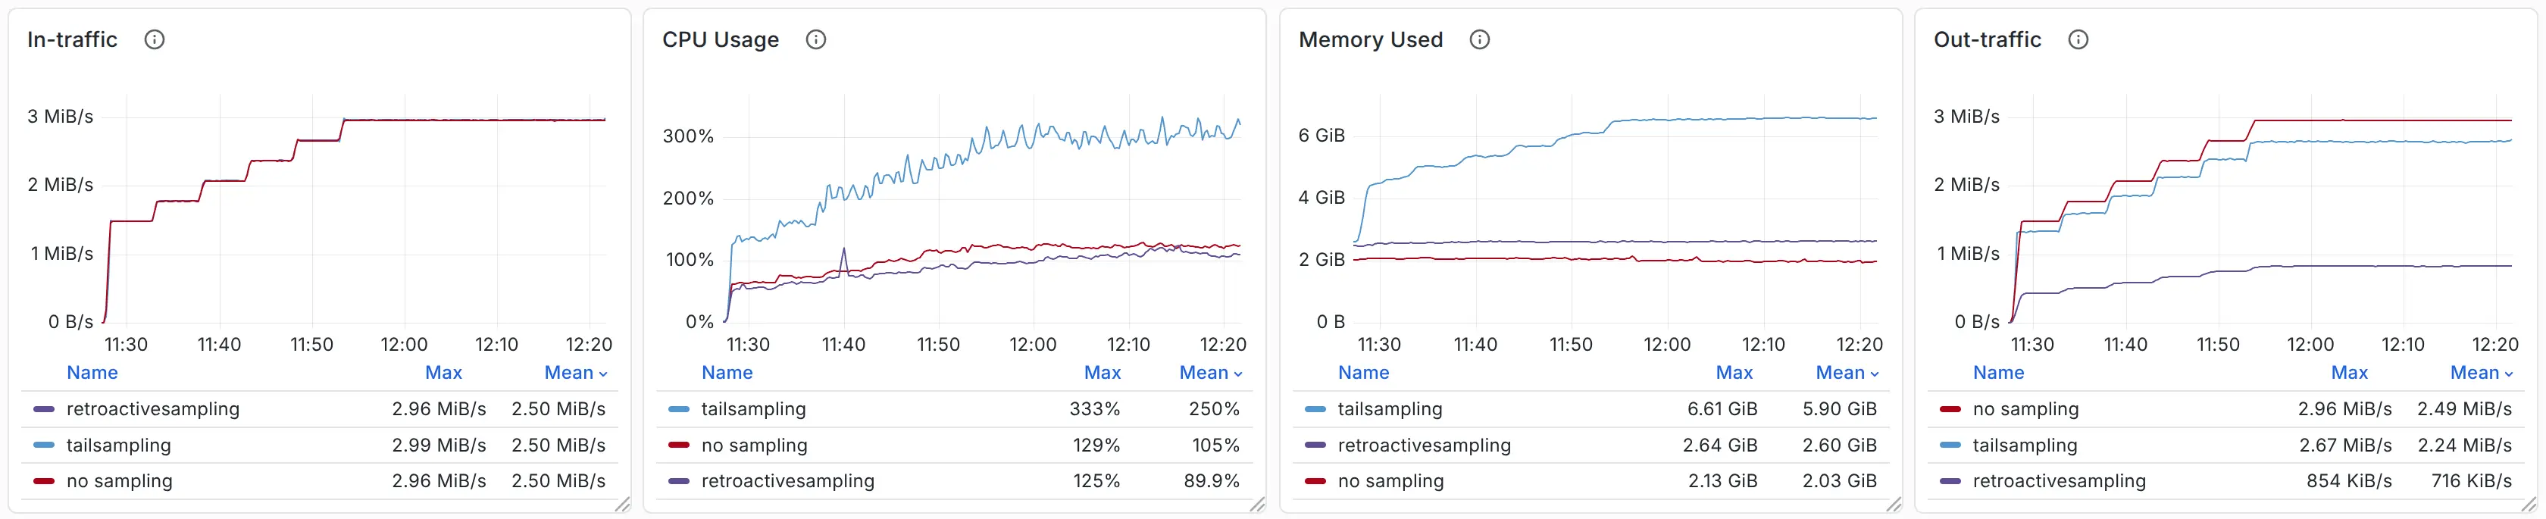
Task: Sort Memory Used legend by Max column
Action: pyautogui.click(x=1734, y=373)
